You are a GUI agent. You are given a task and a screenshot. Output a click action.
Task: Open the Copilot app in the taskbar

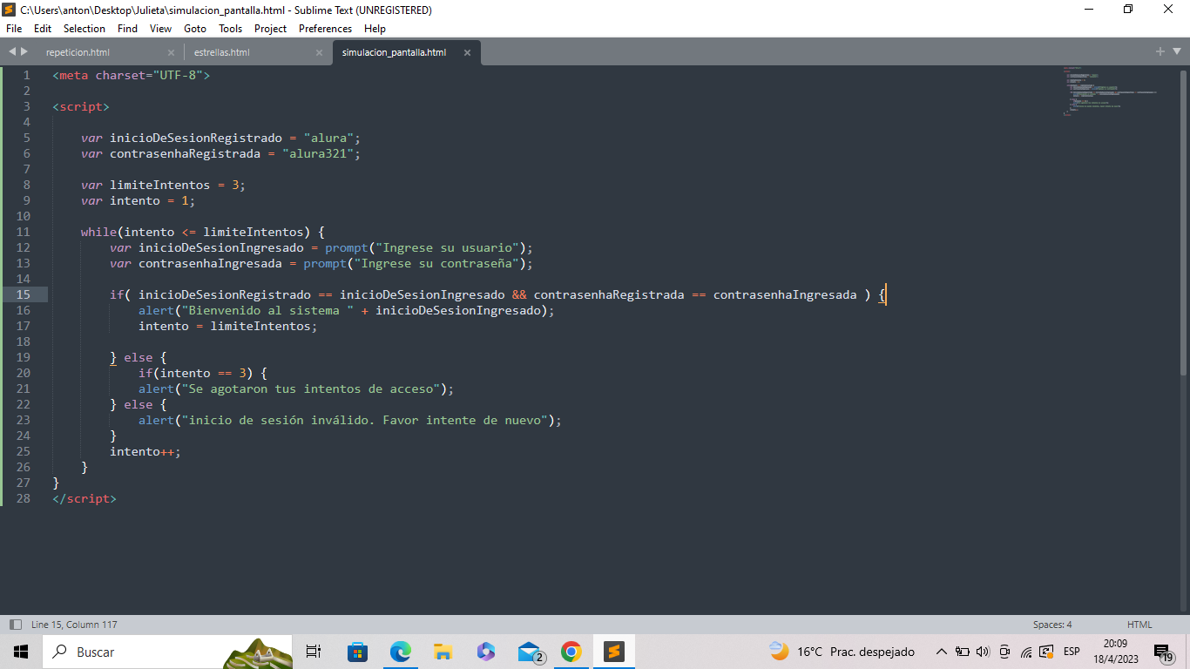tap(485, 652)
